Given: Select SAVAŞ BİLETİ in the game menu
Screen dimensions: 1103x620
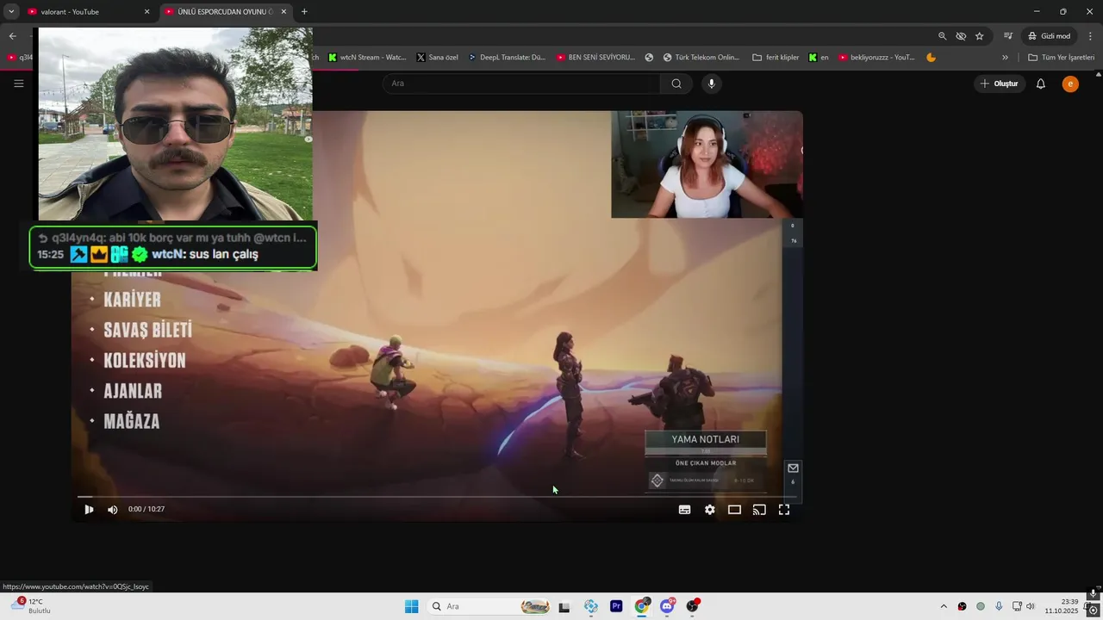Looking at the screenshot, I should point(147,331).
